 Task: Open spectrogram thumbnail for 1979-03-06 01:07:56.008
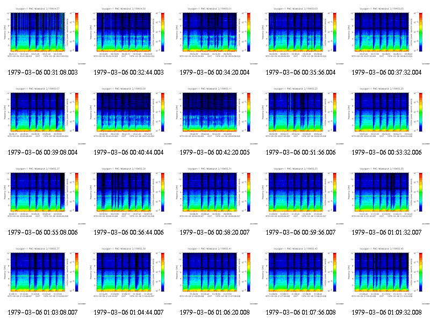tap(301, 275)
